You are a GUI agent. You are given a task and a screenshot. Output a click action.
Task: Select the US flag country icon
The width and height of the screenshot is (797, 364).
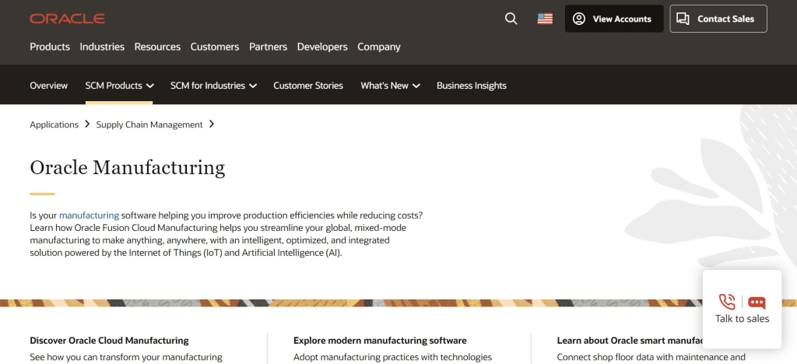coord(545,19)
